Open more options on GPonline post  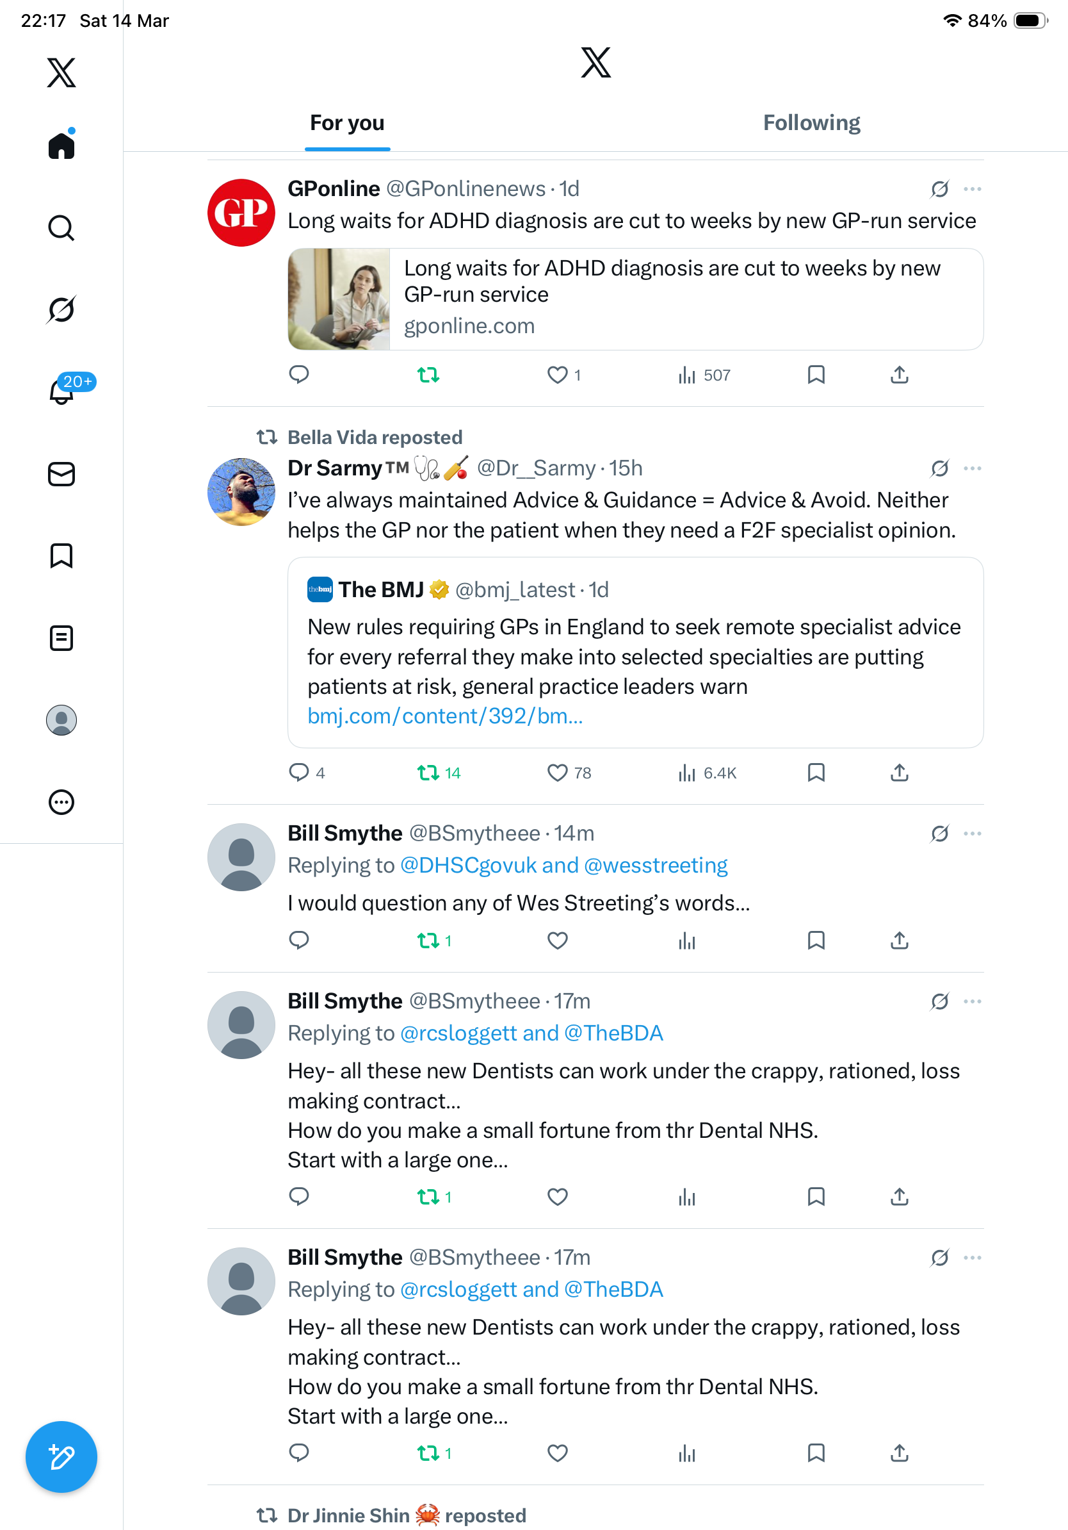(x=972, y=189)
